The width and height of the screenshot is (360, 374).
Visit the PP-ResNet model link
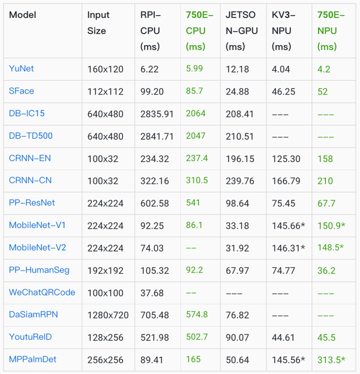31,203
